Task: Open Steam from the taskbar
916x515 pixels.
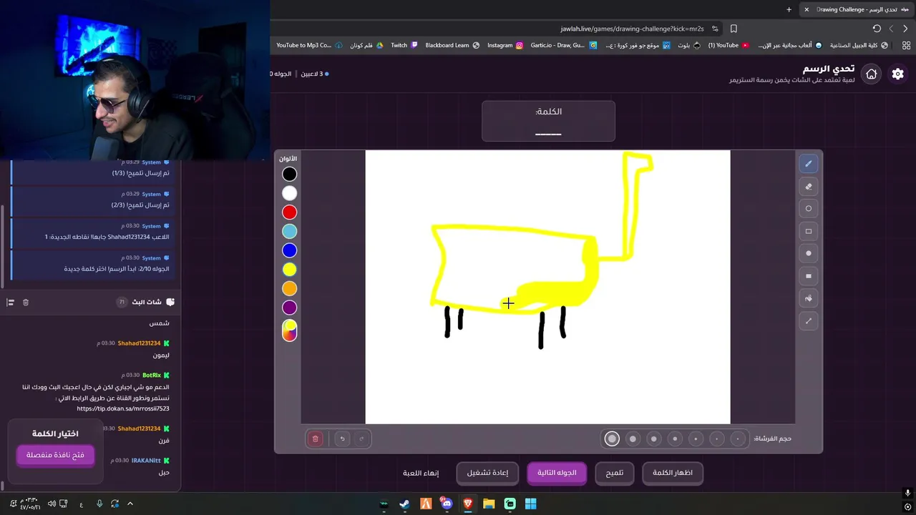Action: click(404, 504)
